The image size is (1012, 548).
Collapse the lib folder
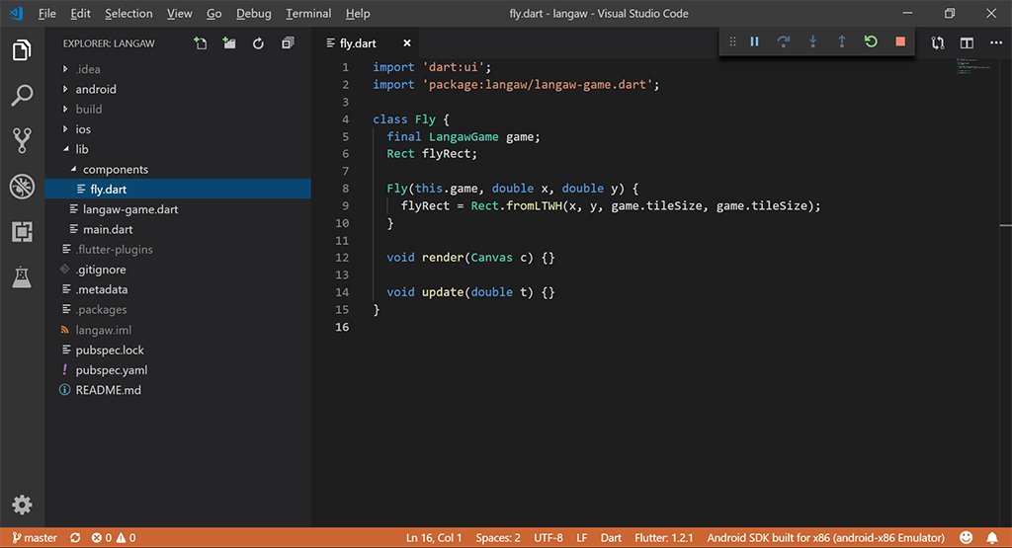pos(81,149)
